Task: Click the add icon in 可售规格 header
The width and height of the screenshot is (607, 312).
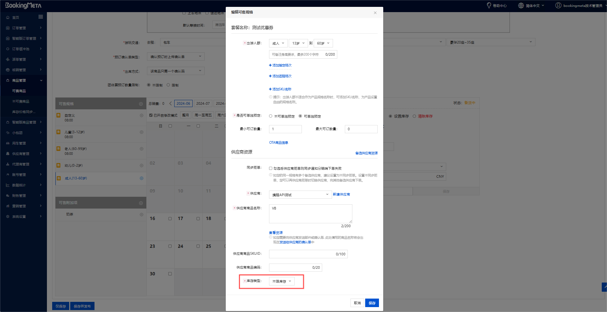Action: (141, 104)
